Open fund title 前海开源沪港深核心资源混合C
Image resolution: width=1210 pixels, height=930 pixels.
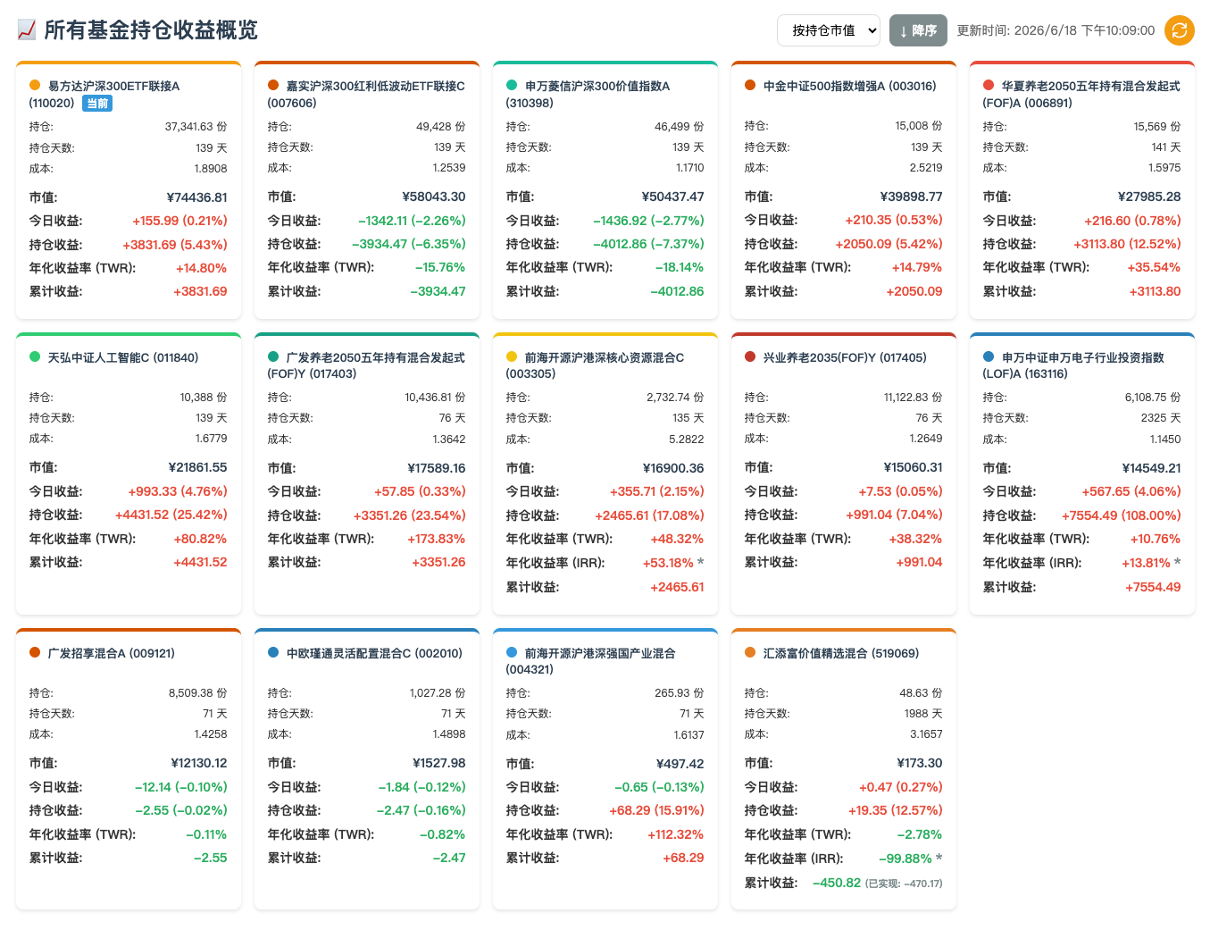coord(604,357)
